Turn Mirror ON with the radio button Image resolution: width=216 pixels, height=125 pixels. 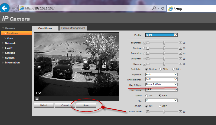click(x=147, y=96)
